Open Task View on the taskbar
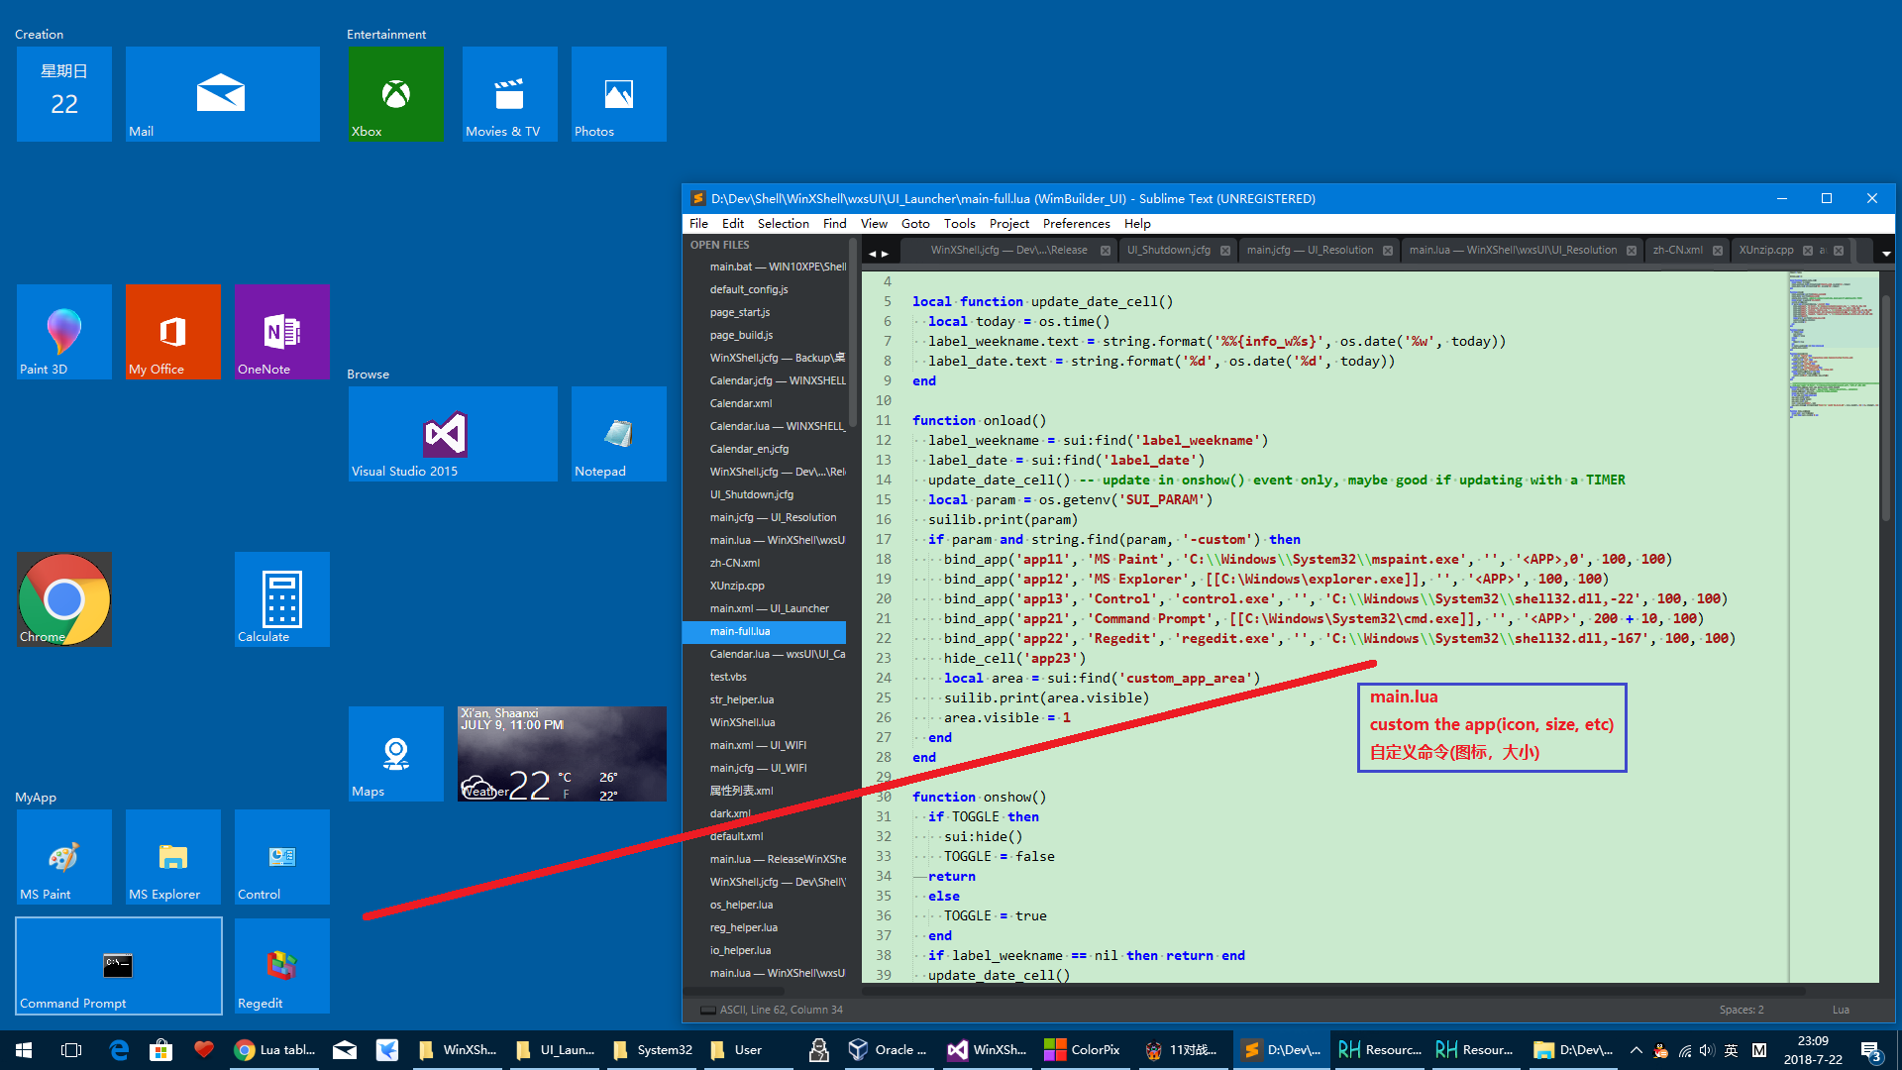 coord(71,1050)
